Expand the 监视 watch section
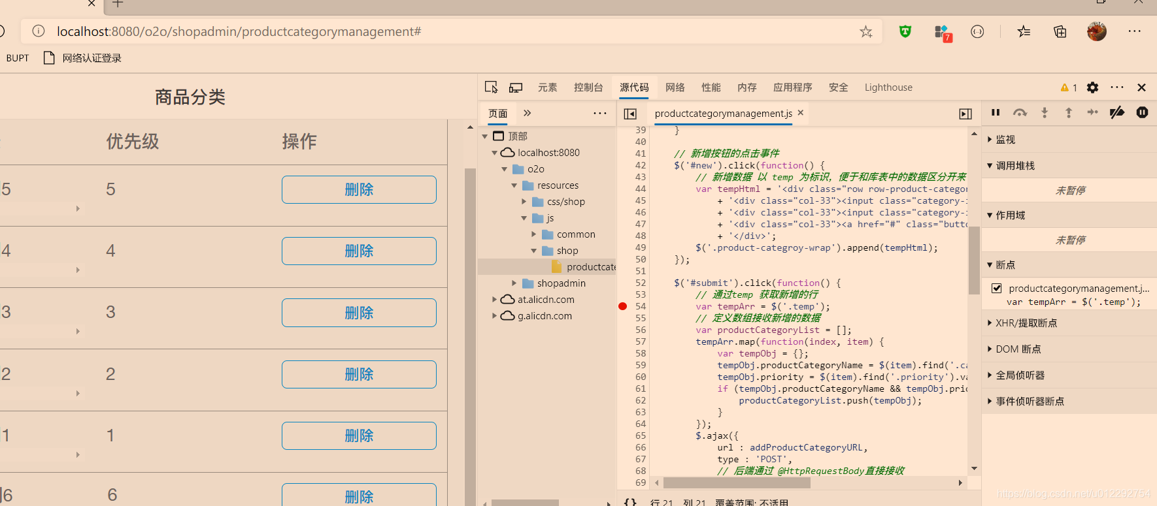The image size is (1157, 506). (x=1069, y=140)
